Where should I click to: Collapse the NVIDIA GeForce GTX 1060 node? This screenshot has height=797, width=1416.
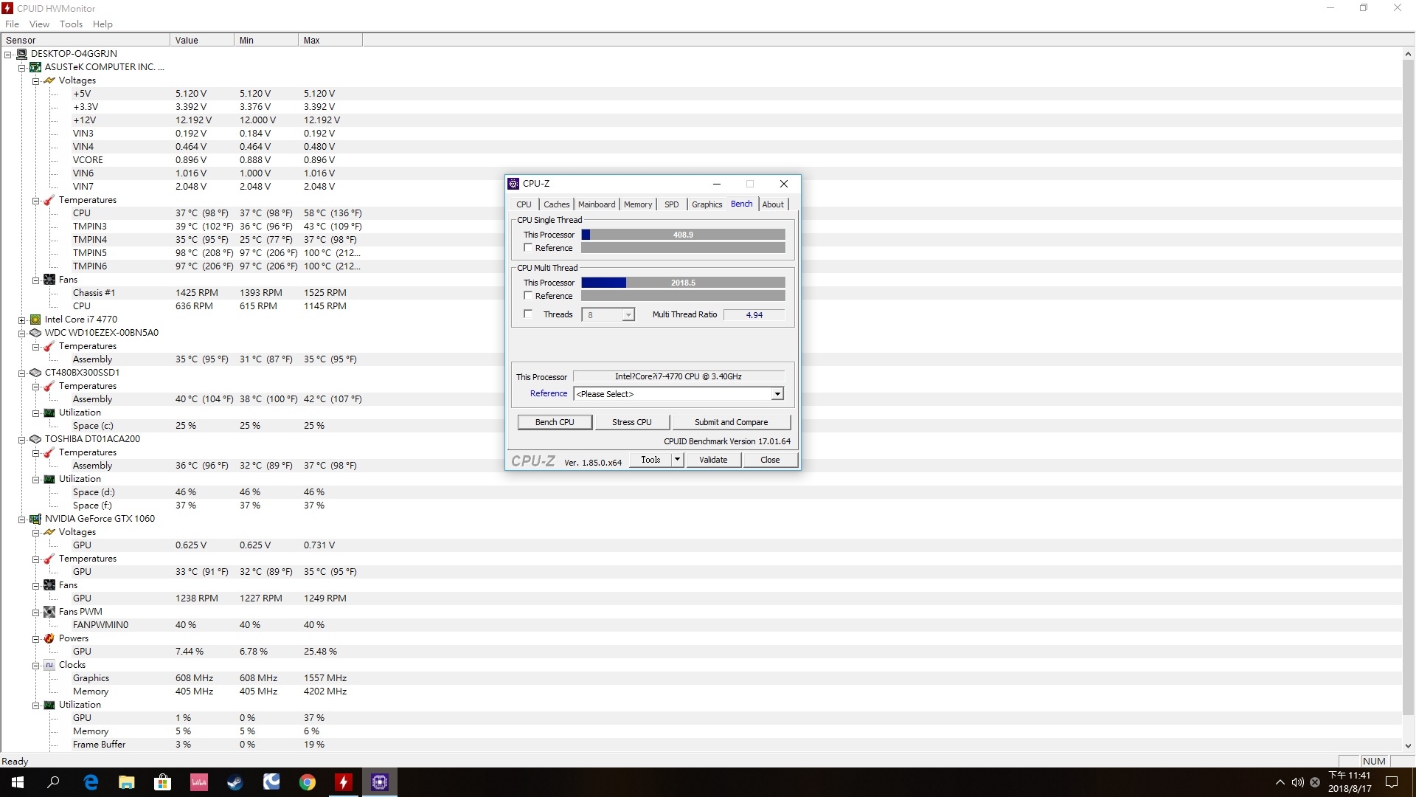(x=22, y=520)
